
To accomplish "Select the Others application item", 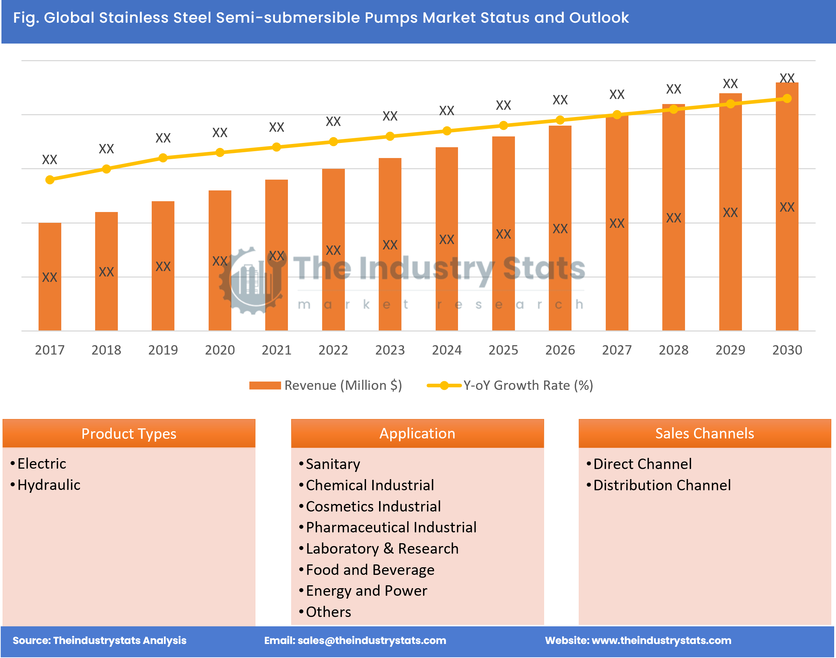I will (x=329, y=612).
